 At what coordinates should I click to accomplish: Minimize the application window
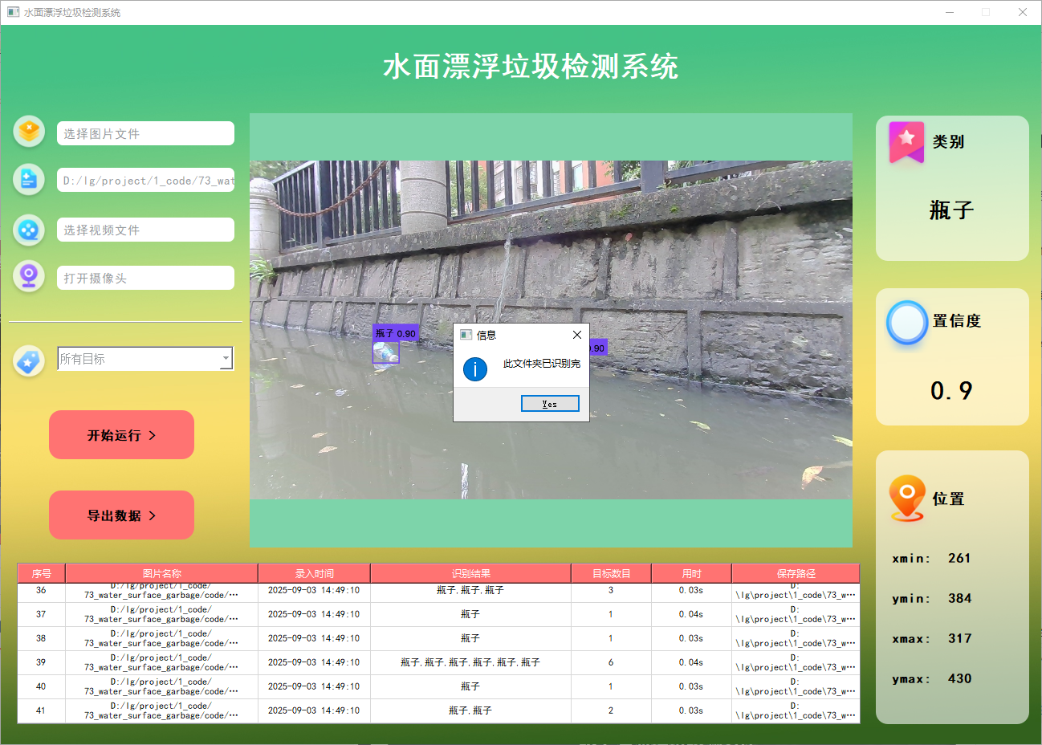[x=950, y=12]
